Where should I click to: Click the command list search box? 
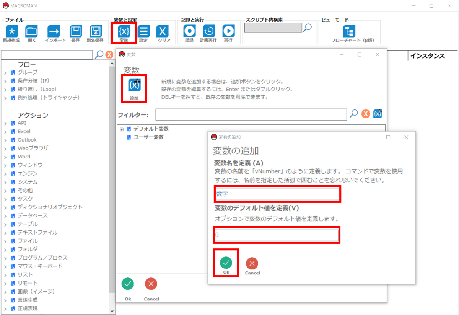click(47, 55)
